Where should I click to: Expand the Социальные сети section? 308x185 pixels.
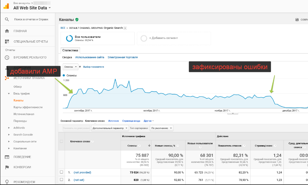coord(9,141)
